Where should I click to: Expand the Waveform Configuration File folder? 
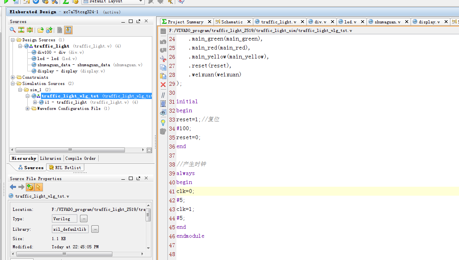27,108
